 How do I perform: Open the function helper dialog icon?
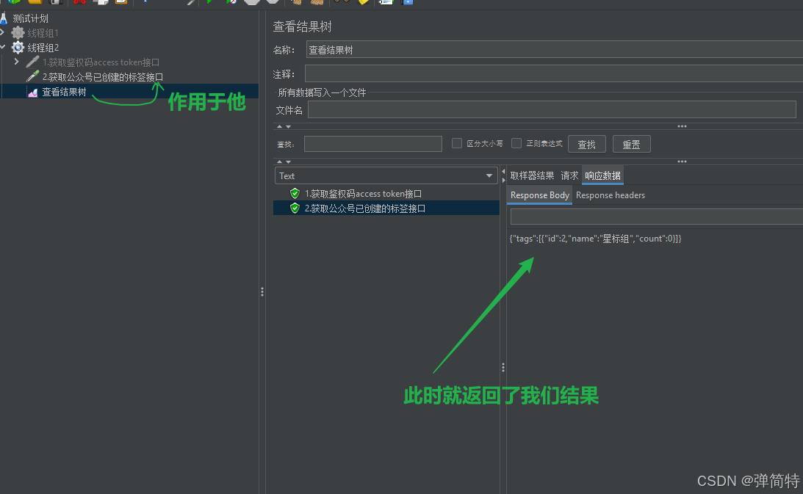pyautogui.click(x=361, y=4)
